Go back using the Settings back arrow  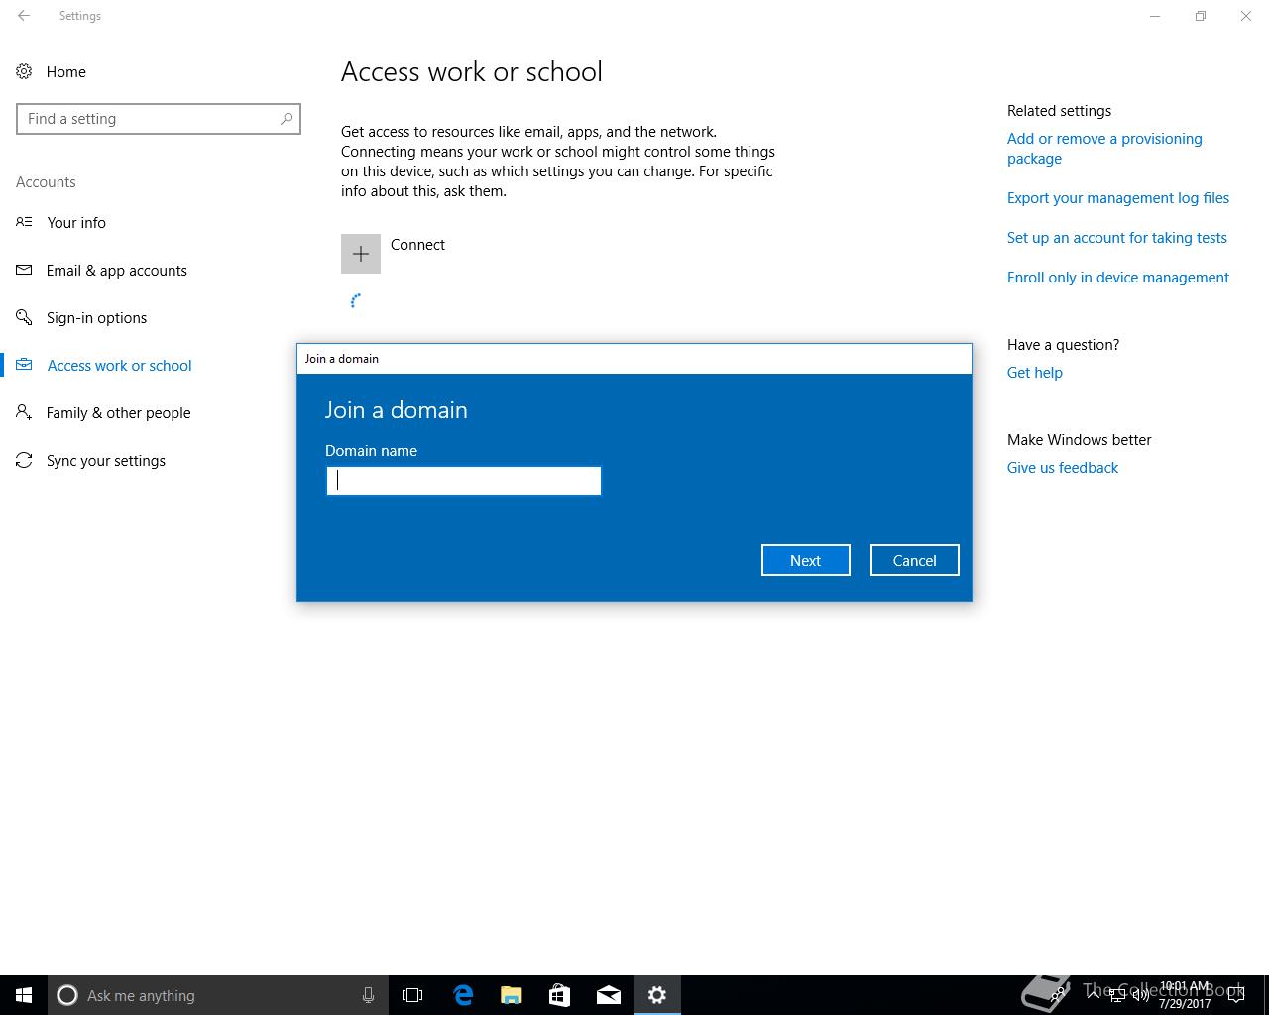click(24, 16)
